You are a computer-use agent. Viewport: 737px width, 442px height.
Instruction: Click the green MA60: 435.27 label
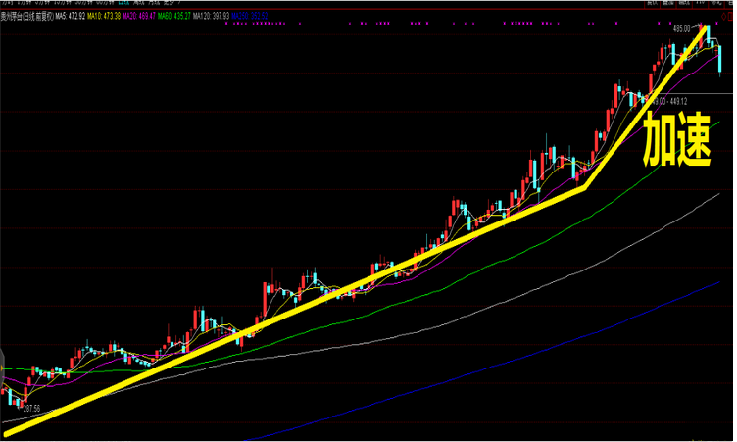(173, 16)
